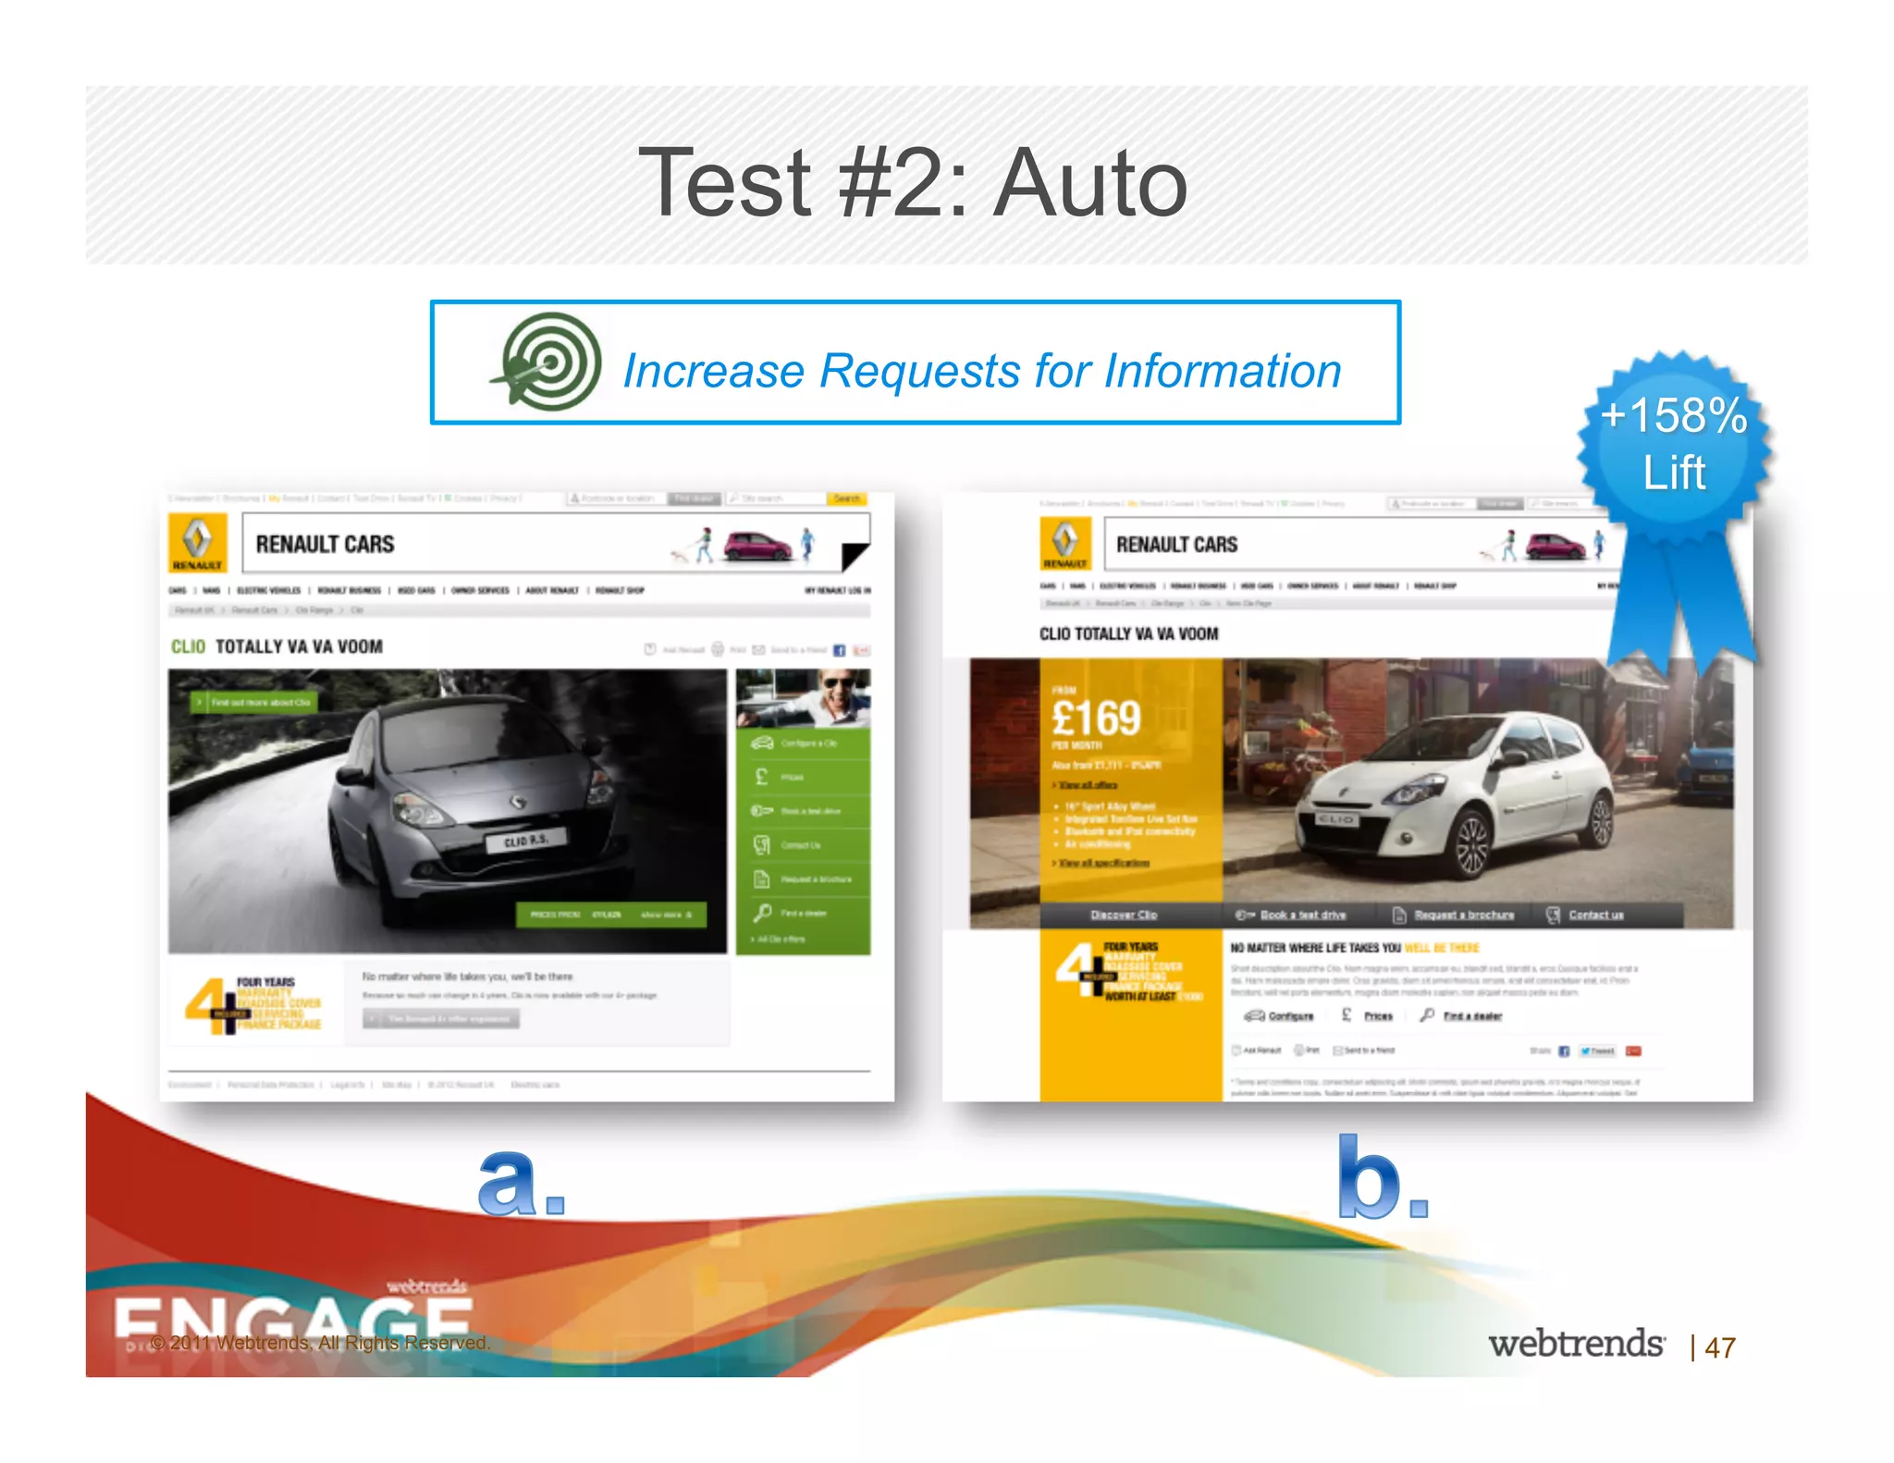Click MY RENAULT LOG IN in page a
Viewport: 1894px width, 1463px height.
click(x=837, y=590)
